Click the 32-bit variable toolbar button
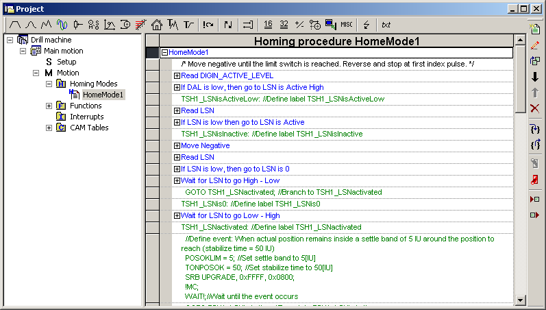 pos(284,25)
